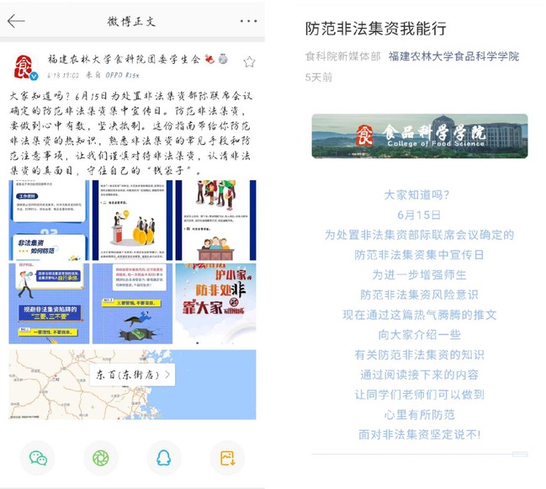Open first image thumbnail with 工作原则
Screen dimensions: 546x489
[x=48, y=221]
